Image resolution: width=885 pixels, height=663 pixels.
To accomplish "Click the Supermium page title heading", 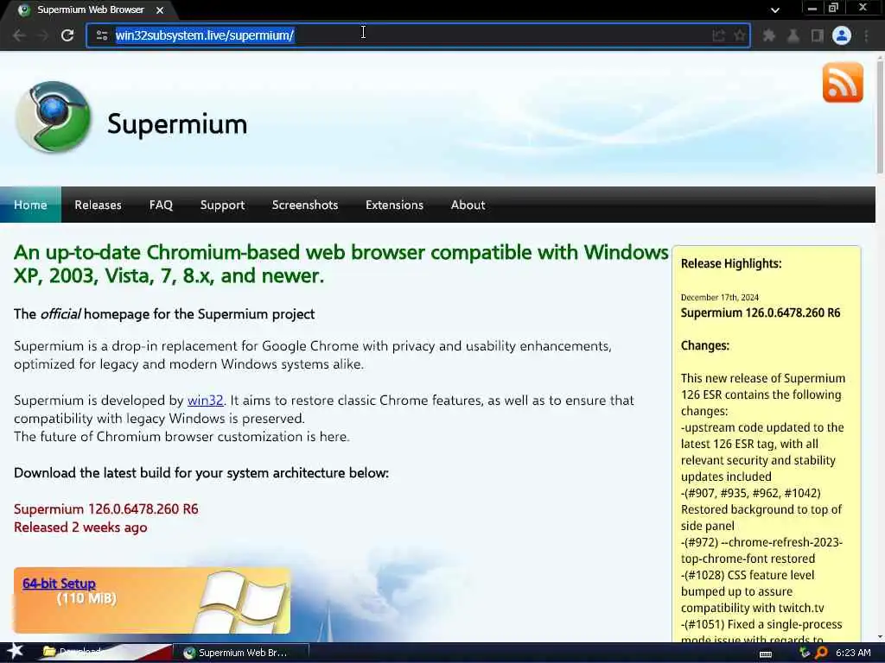I will pyautogui.click(x=177, y=124).
